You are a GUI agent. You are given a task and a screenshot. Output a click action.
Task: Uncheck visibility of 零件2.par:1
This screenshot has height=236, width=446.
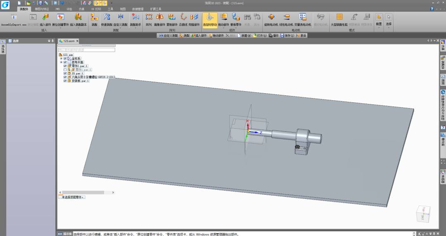(65, 66)
